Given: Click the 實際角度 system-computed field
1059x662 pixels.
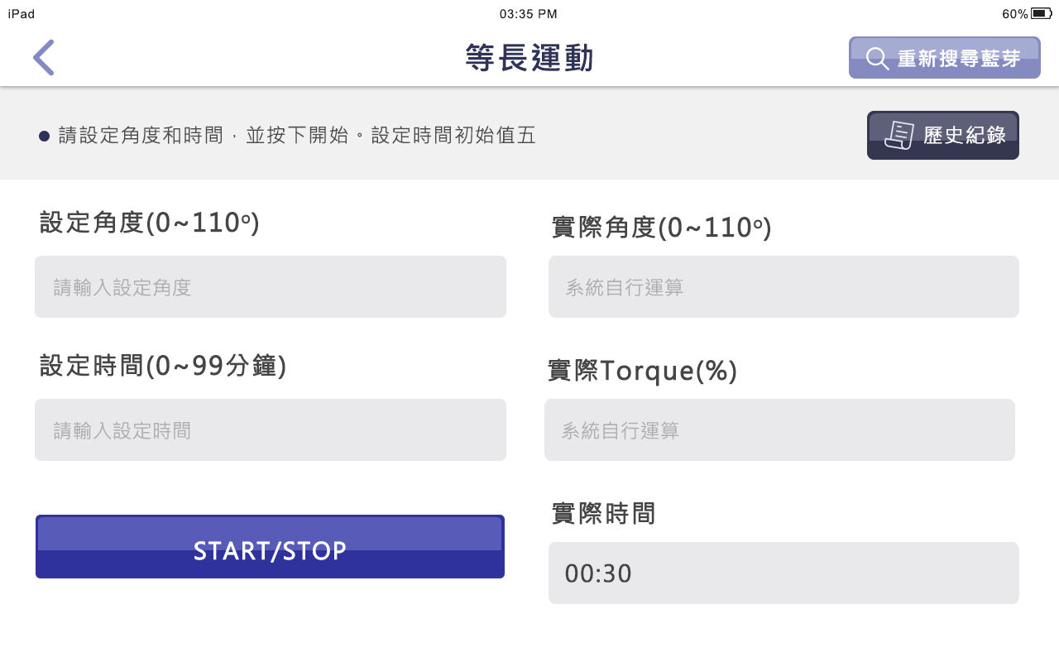Looking at the screenshot, I should click(x=783, y=287).
